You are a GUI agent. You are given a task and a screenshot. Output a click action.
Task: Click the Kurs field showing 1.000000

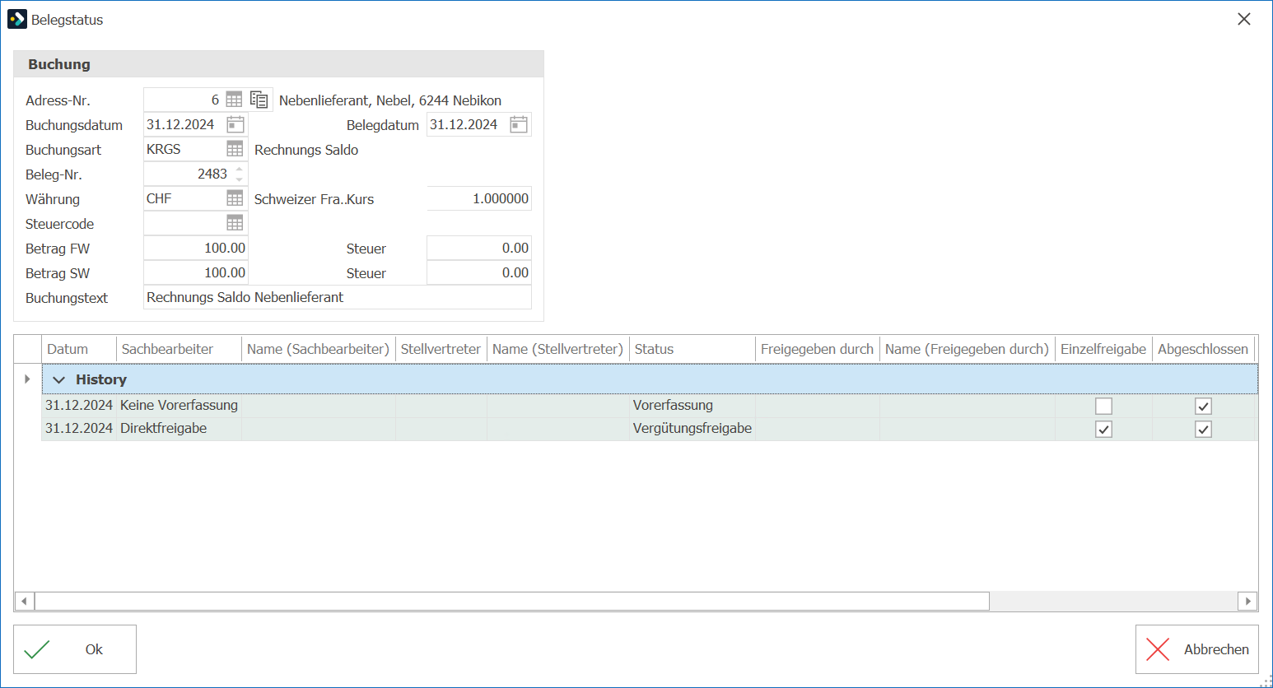(x=479, y=198)
